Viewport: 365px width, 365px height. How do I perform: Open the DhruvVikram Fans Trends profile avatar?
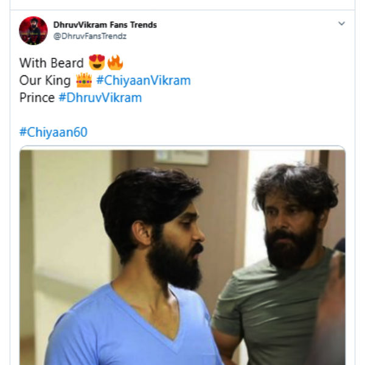tap(33, 30)
